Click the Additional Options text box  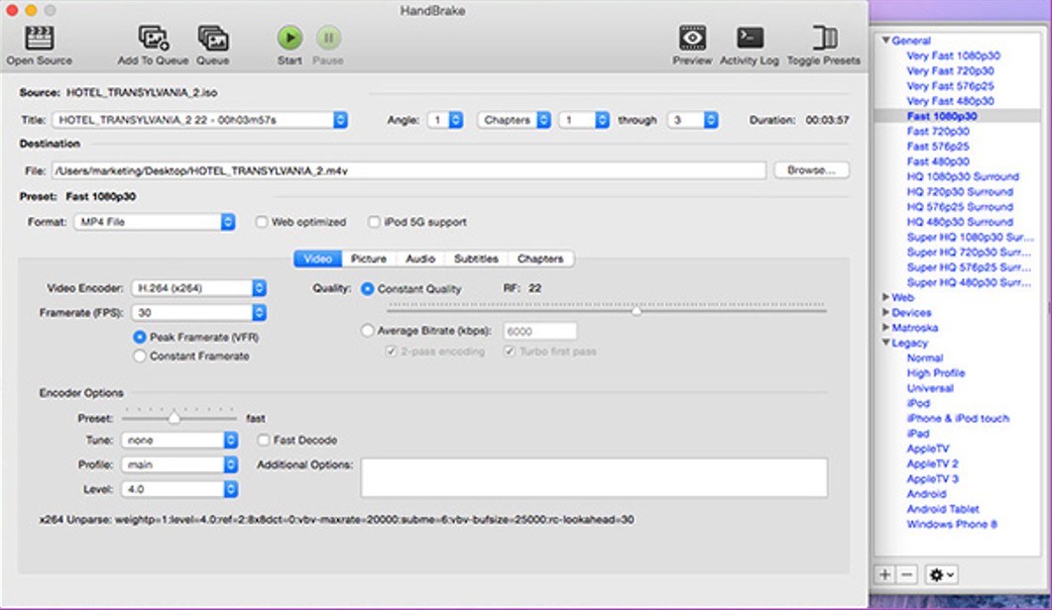tap(594, 478)
